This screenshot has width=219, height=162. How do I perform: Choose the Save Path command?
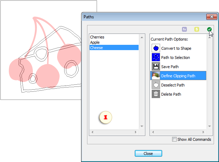[x=178, y=67]
